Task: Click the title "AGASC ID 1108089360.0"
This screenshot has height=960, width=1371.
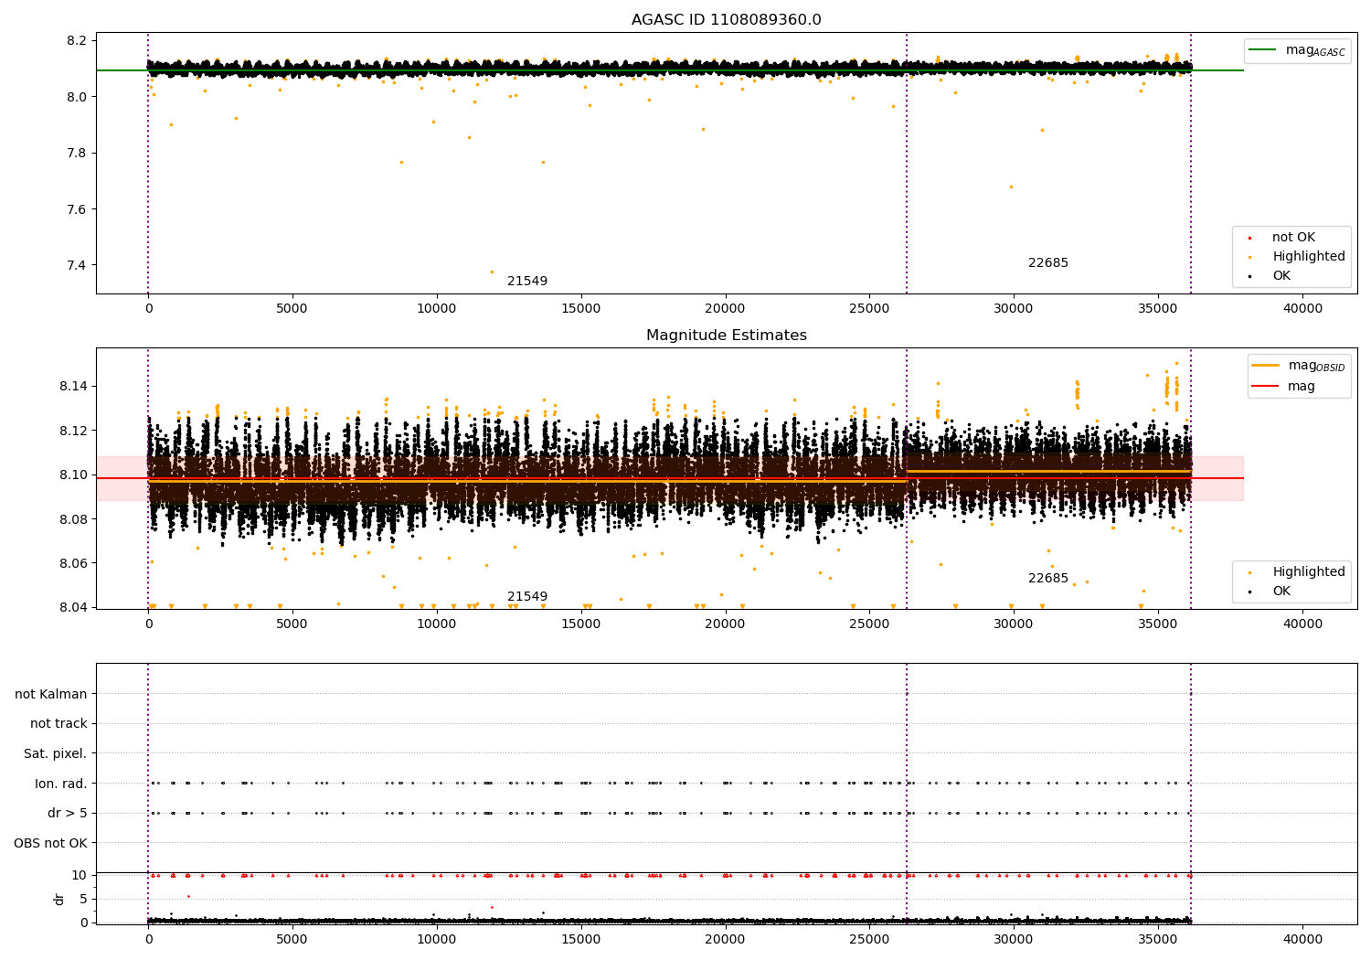Action: [x=726, y=20]
